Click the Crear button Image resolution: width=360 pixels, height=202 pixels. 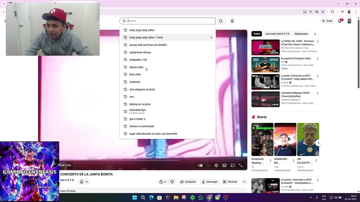[x=327, y=21]
